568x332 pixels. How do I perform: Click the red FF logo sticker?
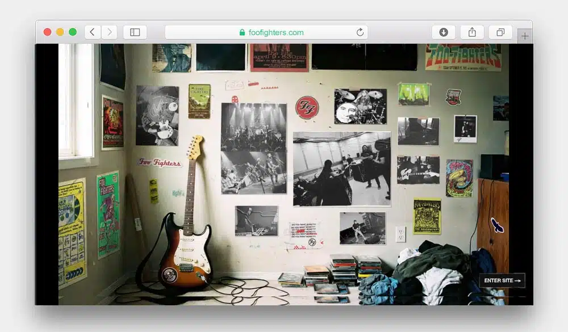[307, 107]
